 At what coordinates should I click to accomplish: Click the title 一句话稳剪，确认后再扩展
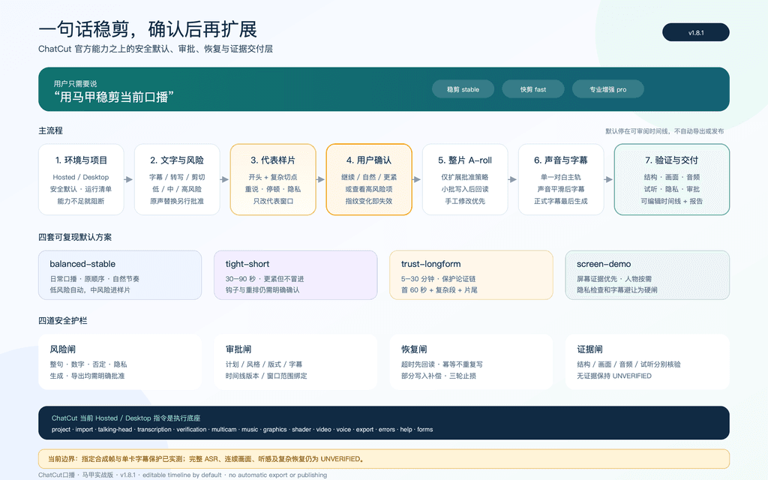(x=148, y=29)
